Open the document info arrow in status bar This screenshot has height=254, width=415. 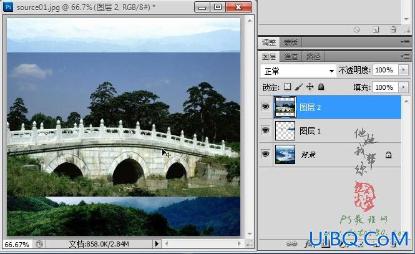[157, 243]
